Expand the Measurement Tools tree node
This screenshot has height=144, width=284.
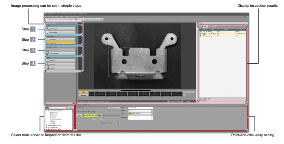(46, 125)
